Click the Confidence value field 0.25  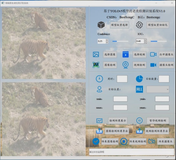(x=102, y=41)
